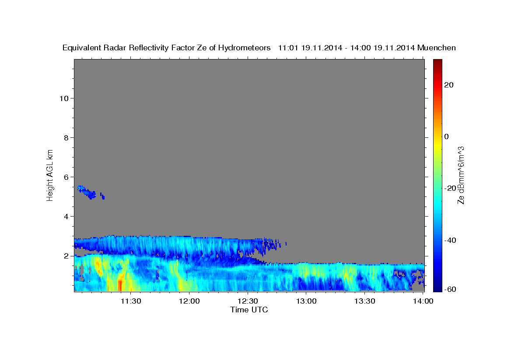The width and height of the screenshot is (525, 350).
Task: Click the 12:00 time tick label
Action: click(x=189, y=301)
